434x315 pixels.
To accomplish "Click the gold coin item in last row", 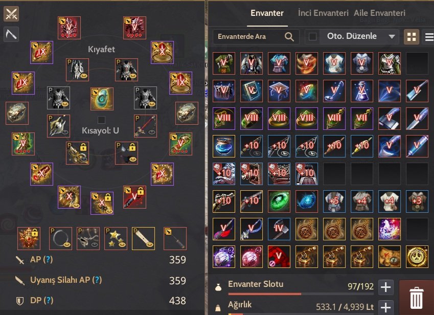I will (417, 257).
